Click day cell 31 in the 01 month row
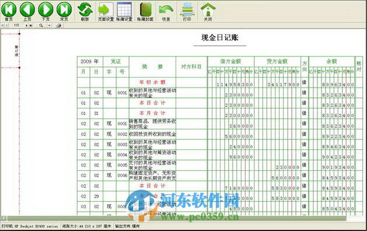The height and width of the screenshot is (231, 367). 96,114
